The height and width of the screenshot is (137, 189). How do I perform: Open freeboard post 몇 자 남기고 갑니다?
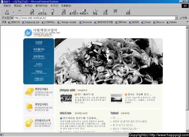coord(124,125)
